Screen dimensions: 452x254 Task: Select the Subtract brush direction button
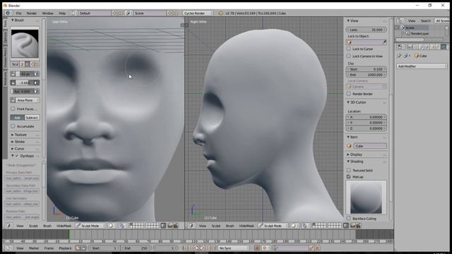click(32, 118)
